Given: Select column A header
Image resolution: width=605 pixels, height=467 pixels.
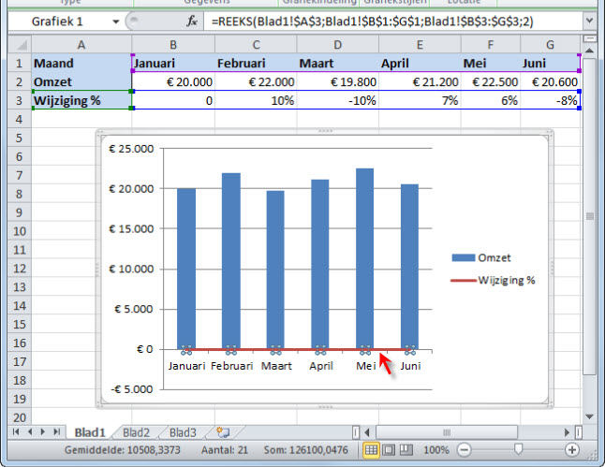Looking at the screenshot, I should pyautogui.click(x=81, y=45).
